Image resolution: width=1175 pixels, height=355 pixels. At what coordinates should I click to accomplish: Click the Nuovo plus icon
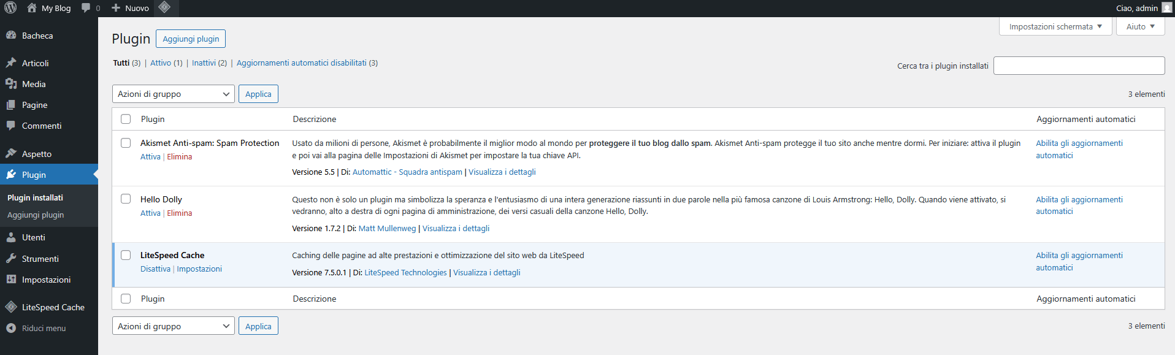click(x=116, y=8)
